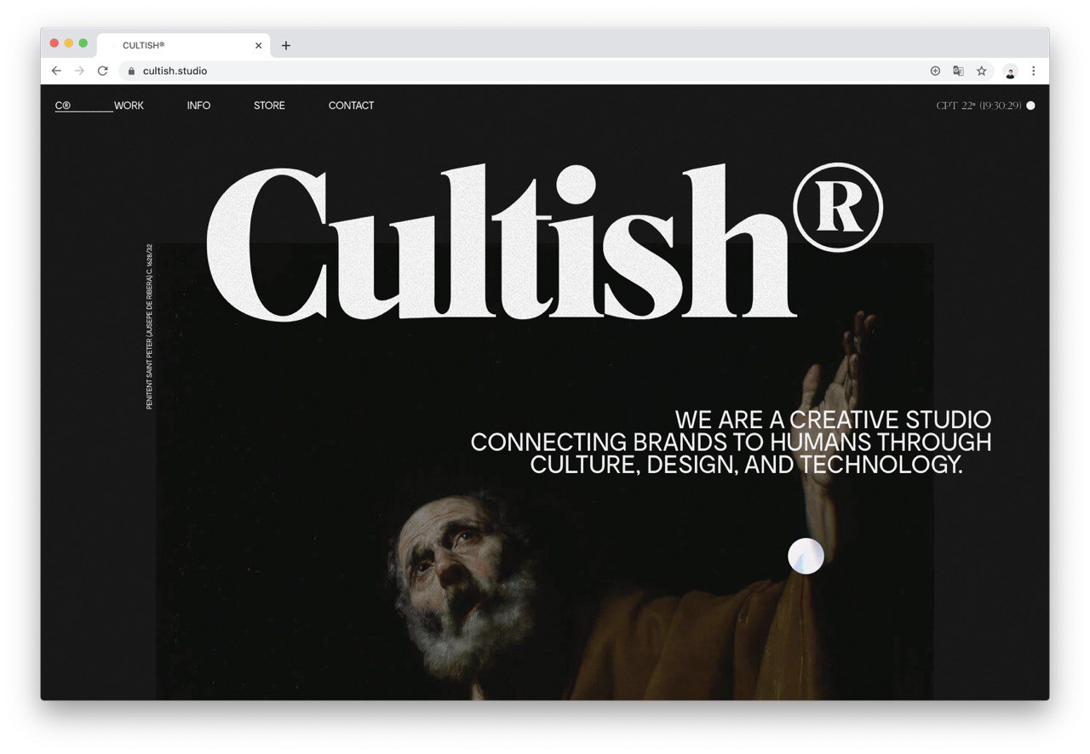Click the yellow minimize window button
1090x754 pixels.
[69, 43]
